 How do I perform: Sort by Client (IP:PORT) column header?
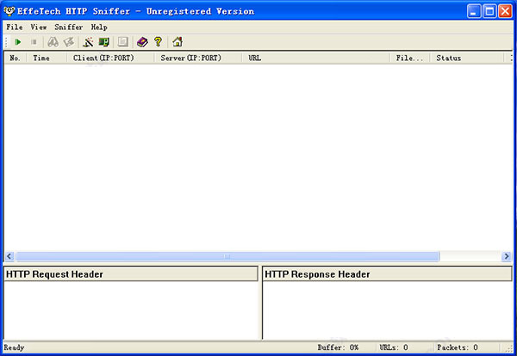(x=110, y=58)
